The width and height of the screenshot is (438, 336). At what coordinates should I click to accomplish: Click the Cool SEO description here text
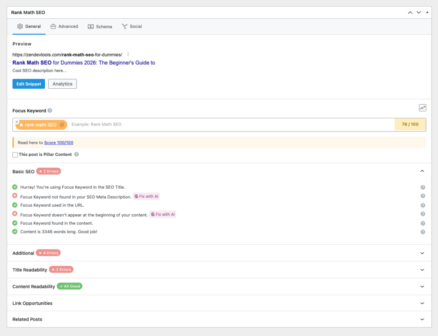[x=39, y=70]
